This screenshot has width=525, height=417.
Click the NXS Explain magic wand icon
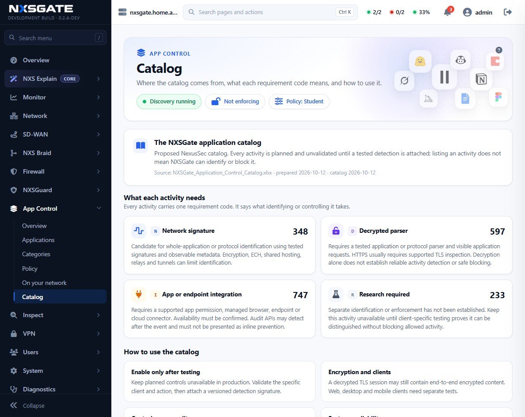point(14,79)
